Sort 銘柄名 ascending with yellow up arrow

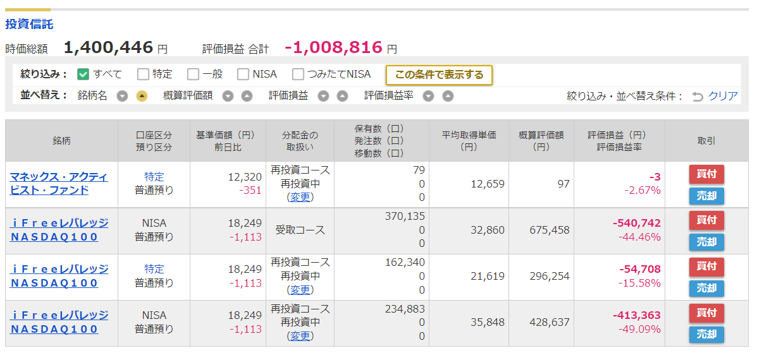[x=142, y=96]
